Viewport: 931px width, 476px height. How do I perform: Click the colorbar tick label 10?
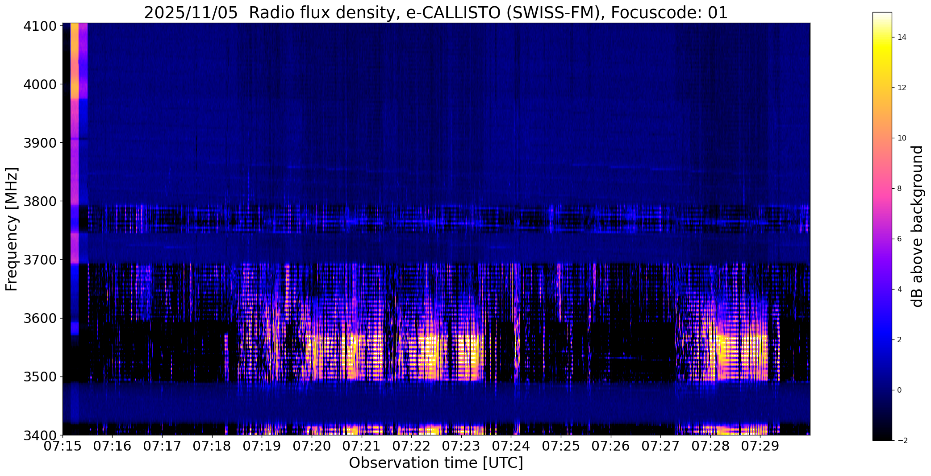(x=902, y=138)
